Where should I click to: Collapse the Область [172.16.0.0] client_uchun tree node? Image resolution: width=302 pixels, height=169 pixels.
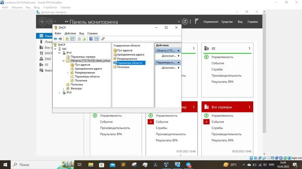pyautogui.click(x=63, y=61)
